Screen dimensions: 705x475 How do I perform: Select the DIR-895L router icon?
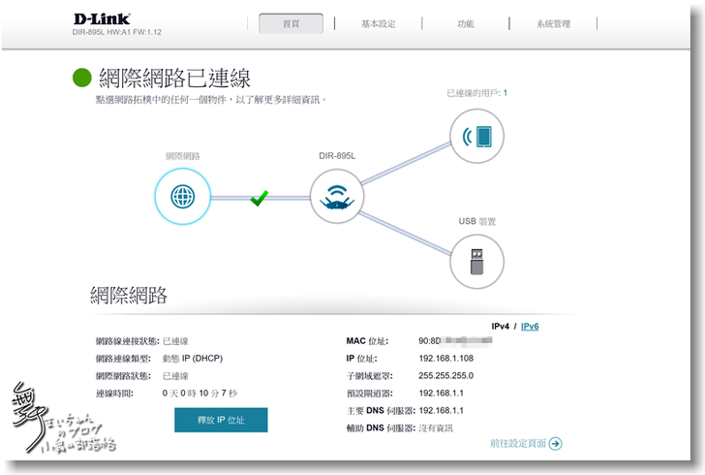click(x=335, y=198)
